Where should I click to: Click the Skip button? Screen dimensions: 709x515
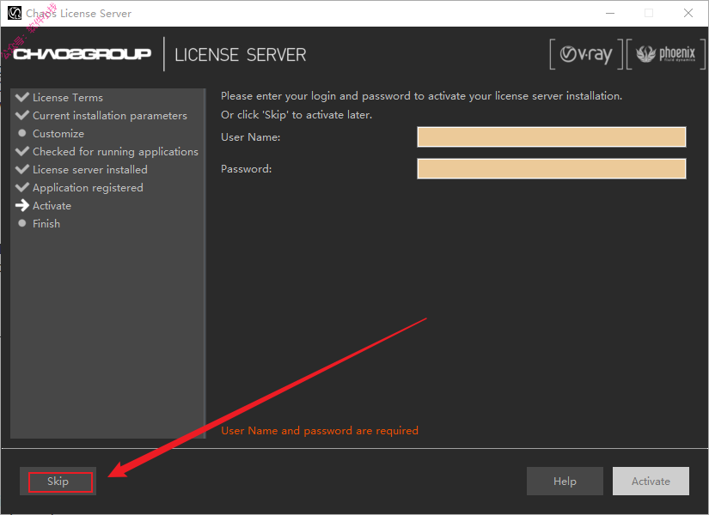point(58,482)
